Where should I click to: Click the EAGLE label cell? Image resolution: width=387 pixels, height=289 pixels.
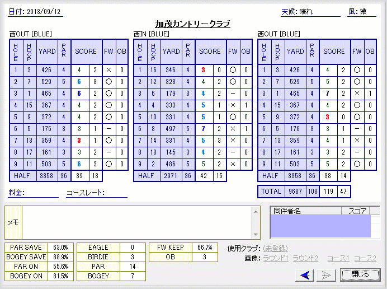click(x=98, y=248)
